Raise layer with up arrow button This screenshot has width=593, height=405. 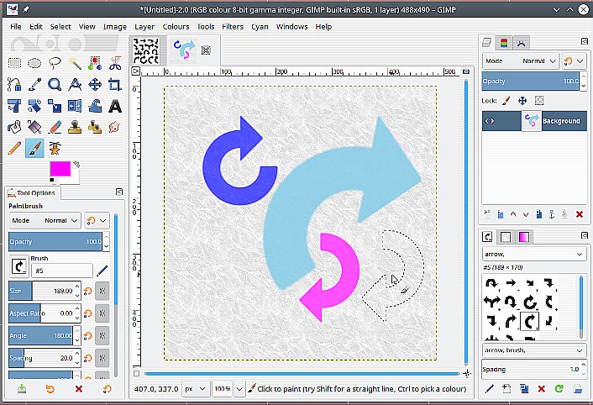[x=513, y=214]
